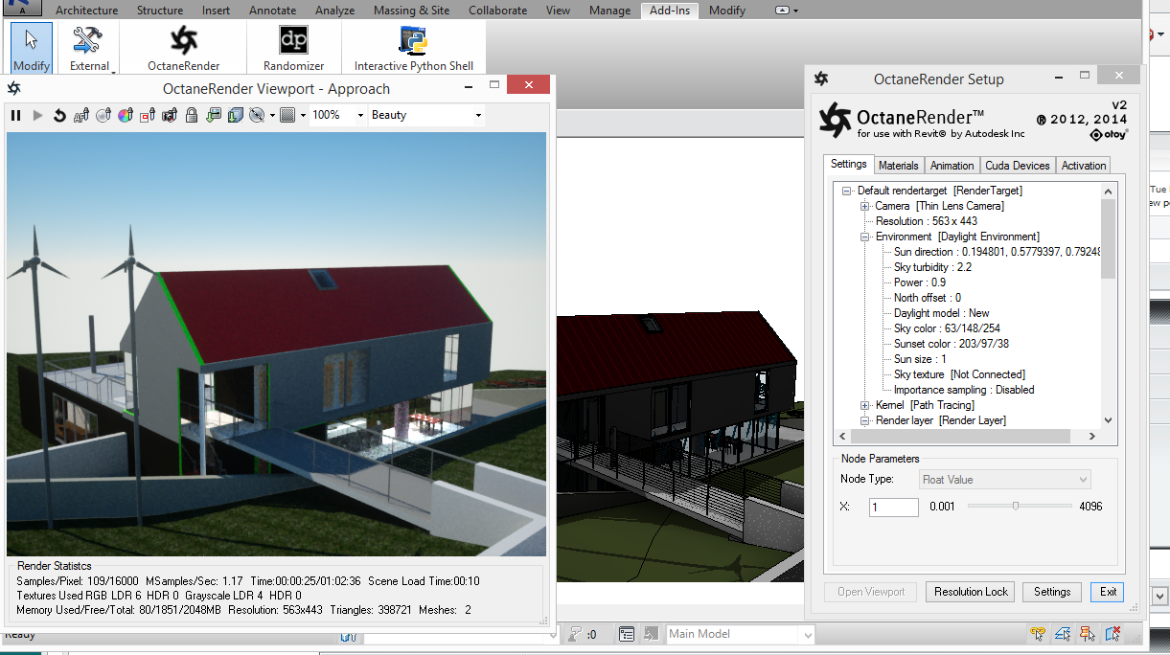Collapse the Environment [Daylight Environment] node
This screenshot has height=655, width=1170.
[865, 237]
